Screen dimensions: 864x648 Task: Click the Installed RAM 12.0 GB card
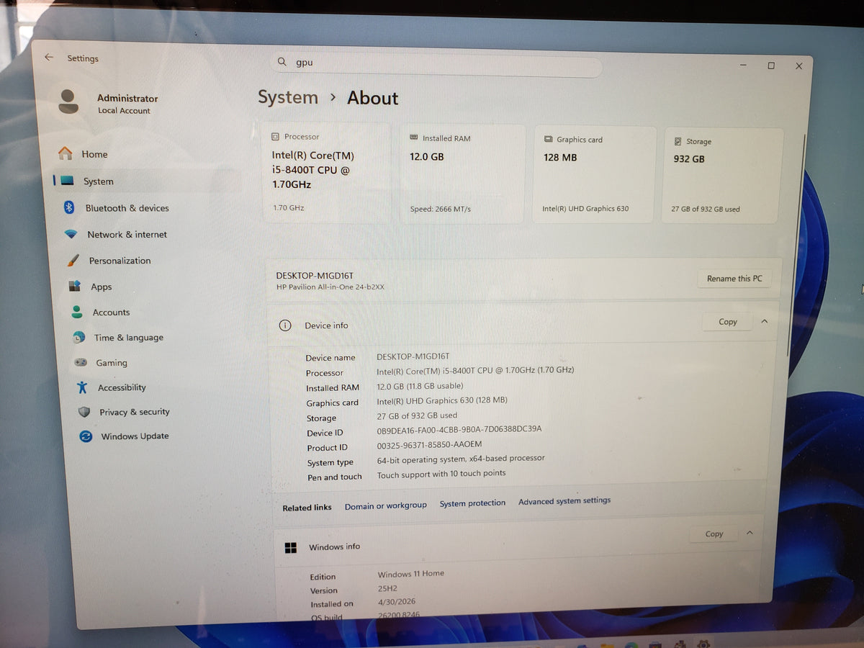[x=463, y=174]
